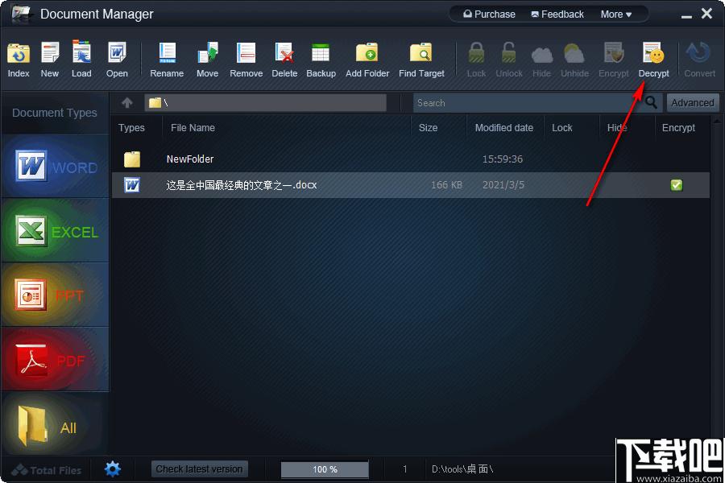Create a document with the New icon
The height and width of the screenshot is (483, 725).
[x=49, y=52]
